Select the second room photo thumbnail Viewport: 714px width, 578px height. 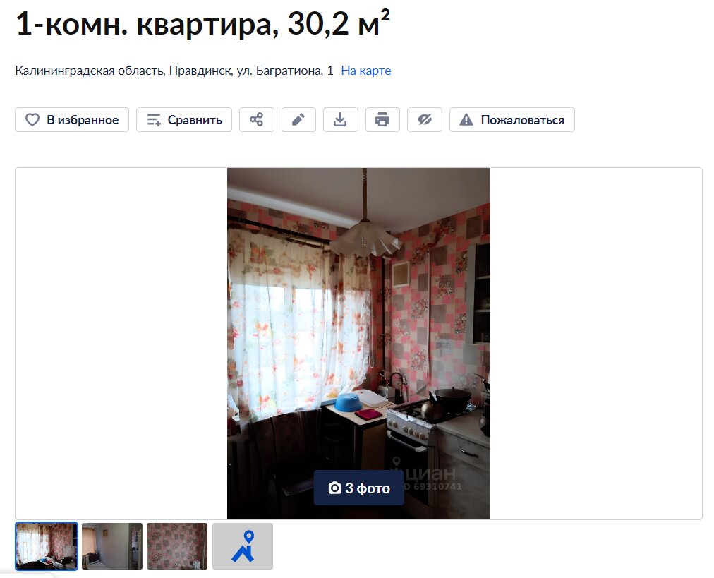[112, 546]
